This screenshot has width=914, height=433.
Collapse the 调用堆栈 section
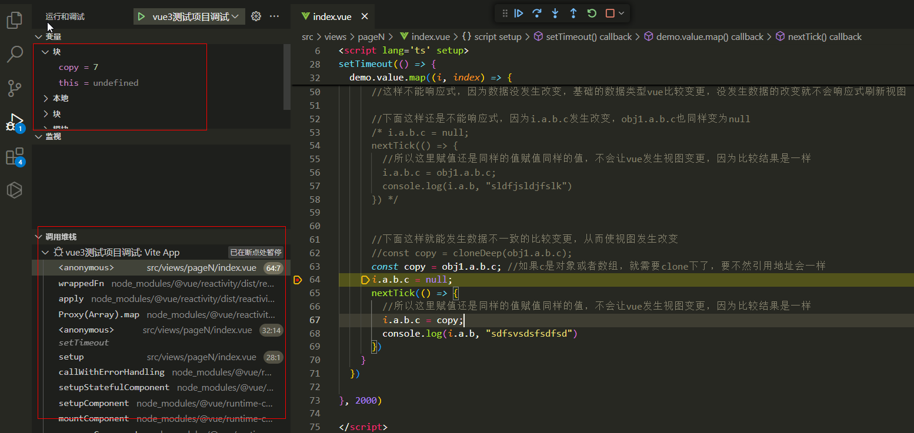pos(39,237)
